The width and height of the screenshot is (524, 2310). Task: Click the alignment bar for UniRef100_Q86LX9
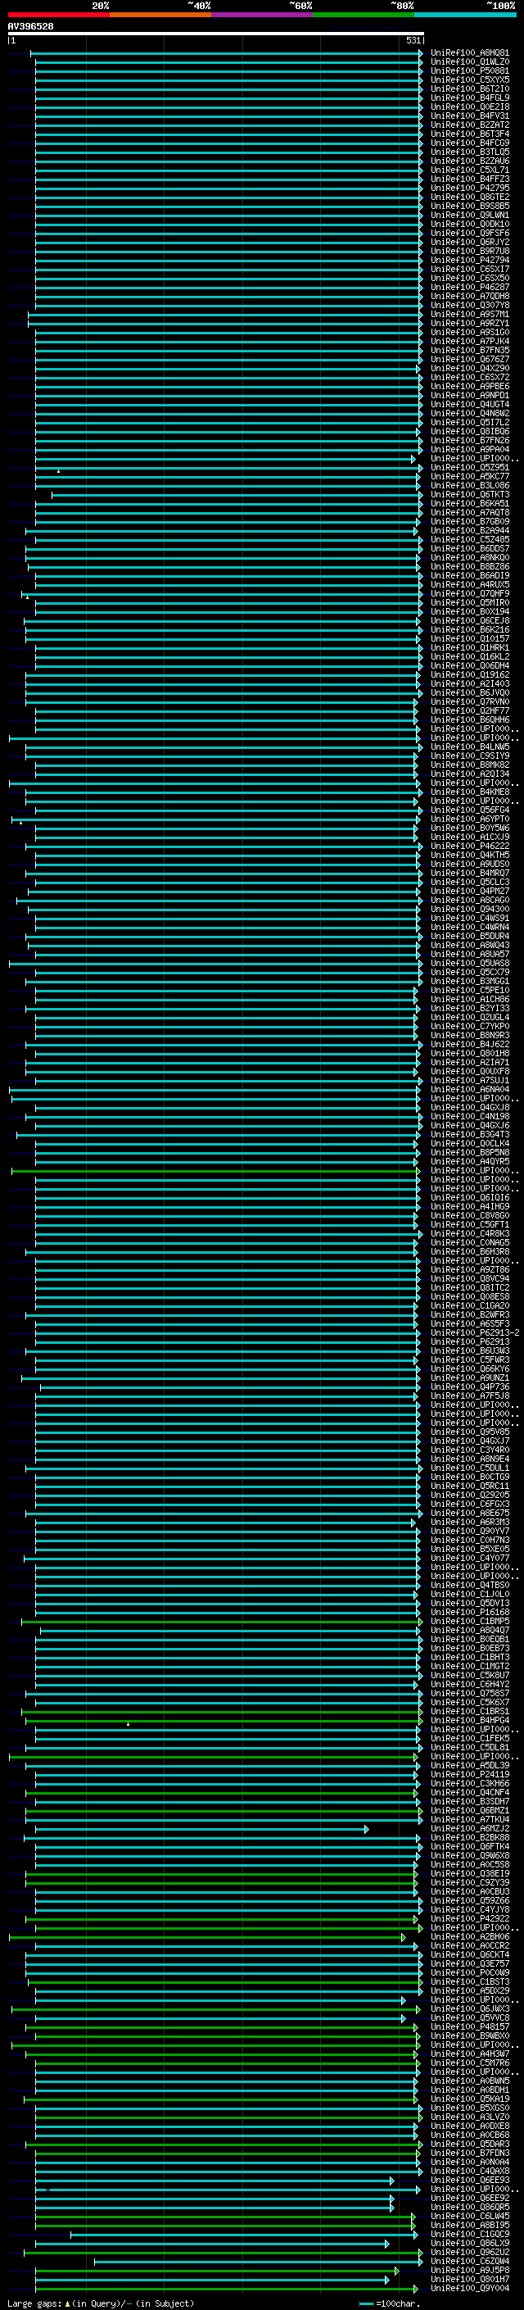(211, 2244)
